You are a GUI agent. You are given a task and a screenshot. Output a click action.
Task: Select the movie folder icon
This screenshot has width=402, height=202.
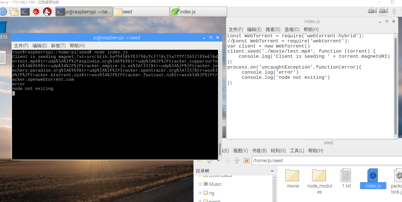[292, 176]
